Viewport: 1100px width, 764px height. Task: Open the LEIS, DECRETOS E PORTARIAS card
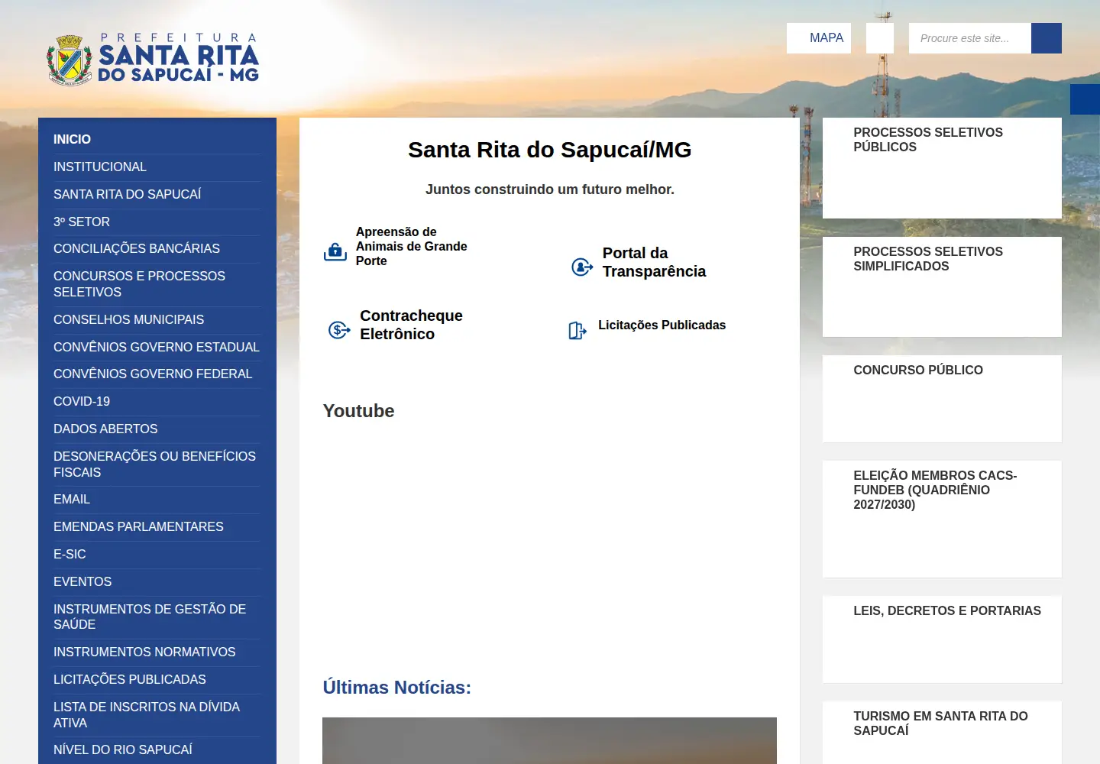point(942,639)
